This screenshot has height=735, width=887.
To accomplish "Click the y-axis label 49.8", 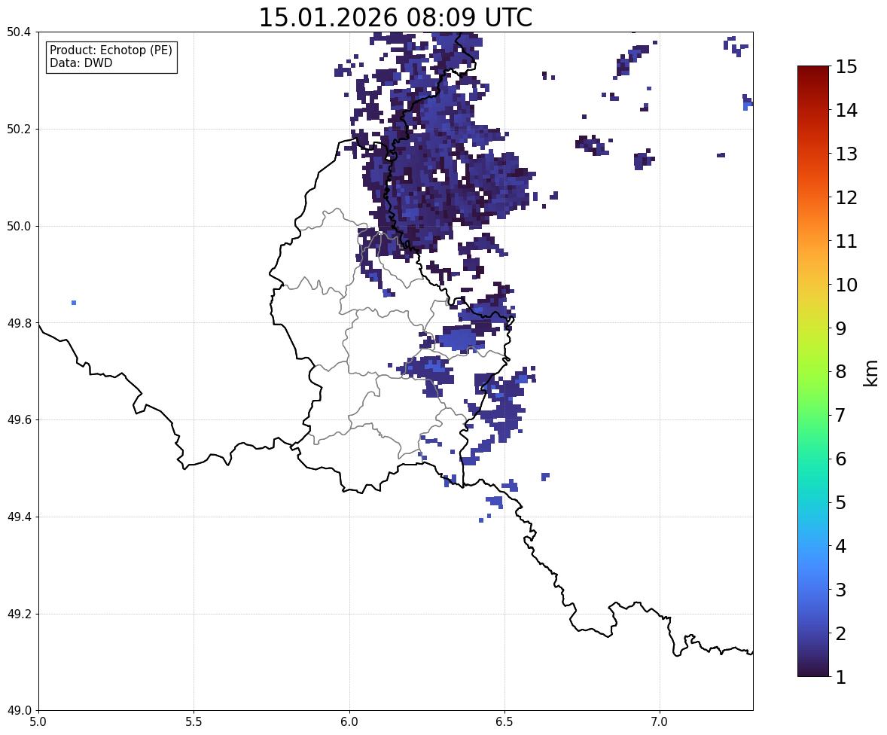I will point(19,323).
